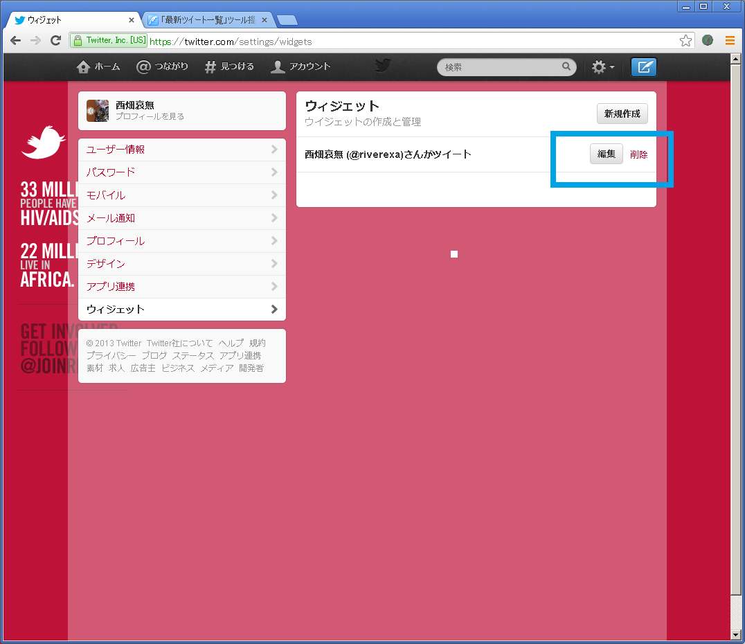Select ウィジェット in the settings sidebar
Image resolution: width=745 pixels, height=644 pixels.
tap(182, 310)
